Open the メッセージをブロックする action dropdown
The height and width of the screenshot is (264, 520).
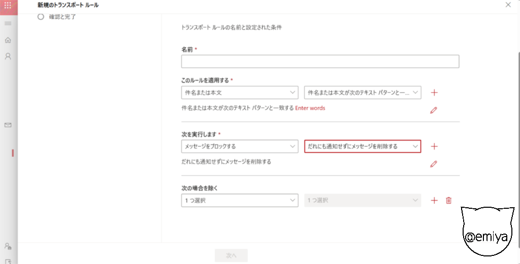239,146
